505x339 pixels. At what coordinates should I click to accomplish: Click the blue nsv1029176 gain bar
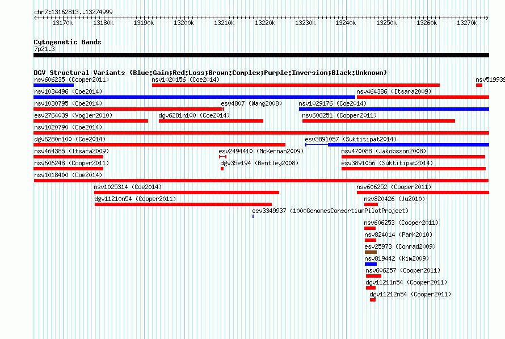pos(394,109)
